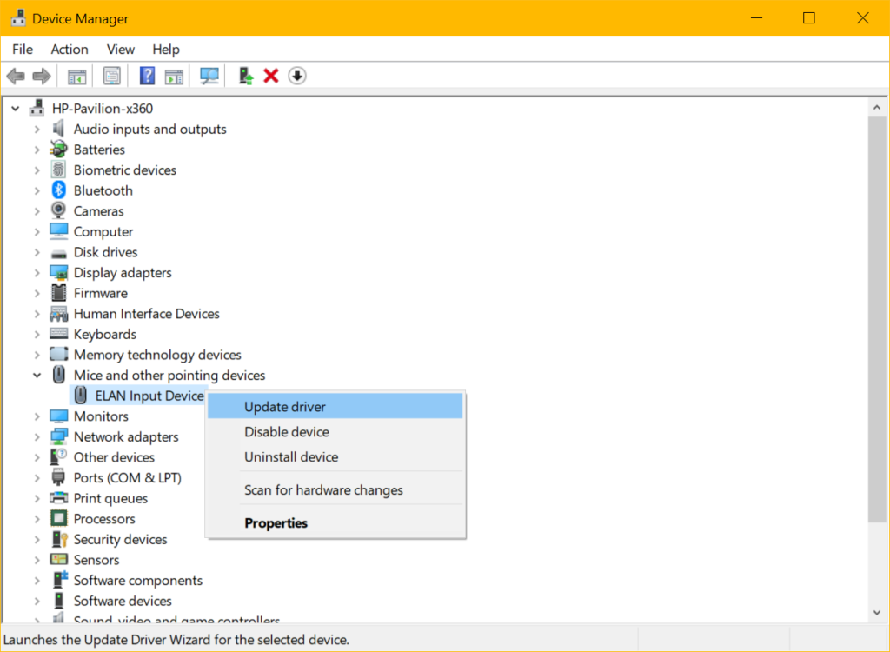The width and height of the screenshot is (890, 652).
Task: Click the Show/Hide console tree icon
Action: pyautogui.click(x=77, y=77)
